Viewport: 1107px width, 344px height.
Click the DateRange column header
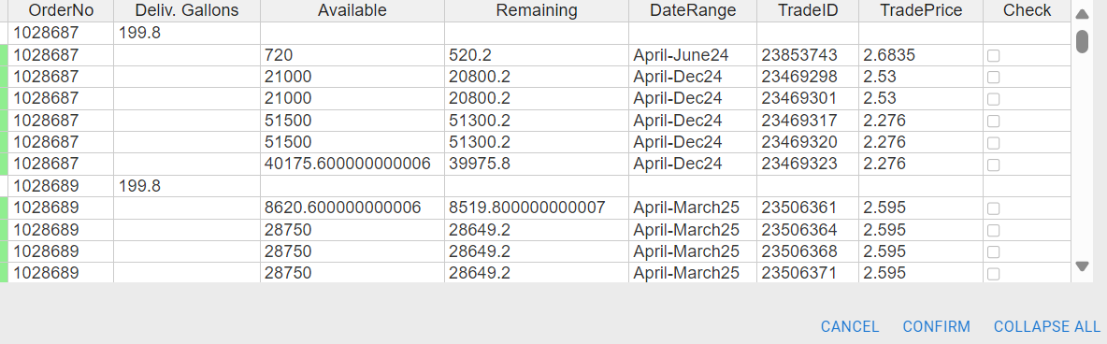[x=693, y=10]
